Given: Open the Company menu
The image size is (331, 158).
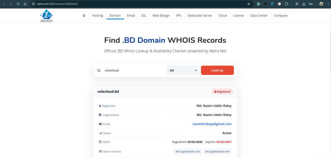Looking at the screenshot, I should 281,16.
